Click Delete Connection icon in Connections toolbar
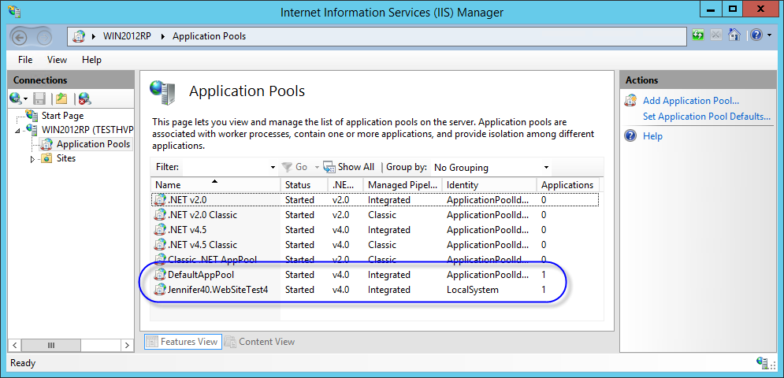Image resolution: width=784 pixels, height=378 pixels. pyautogui.click(x=84, y=98)
